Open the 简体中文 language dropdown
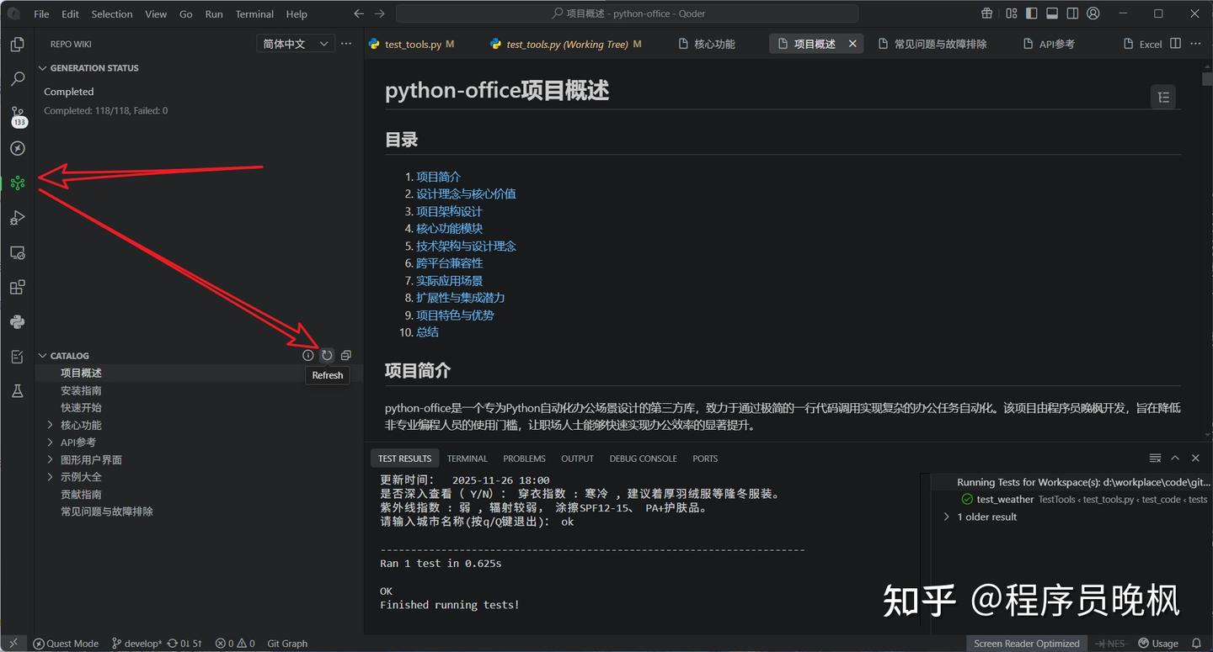1213x652 pixels. coord(295,43)
